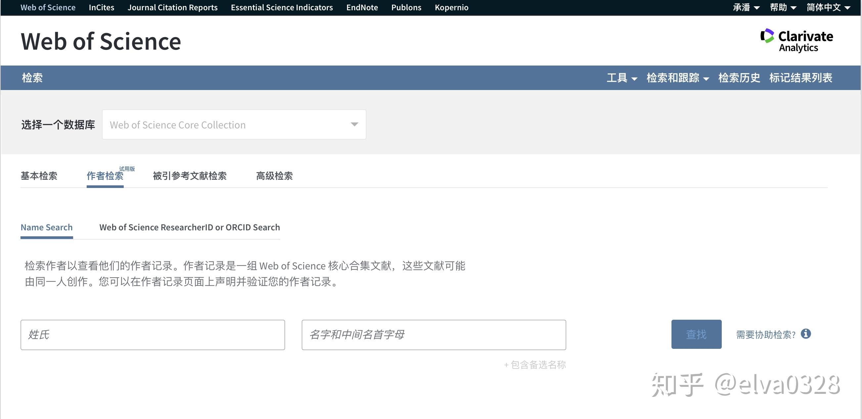Image resolution: width=862 pixels, height=419 pixels.
Task: Click the Clarivate Analytics logo
Action: pos(797,41)
